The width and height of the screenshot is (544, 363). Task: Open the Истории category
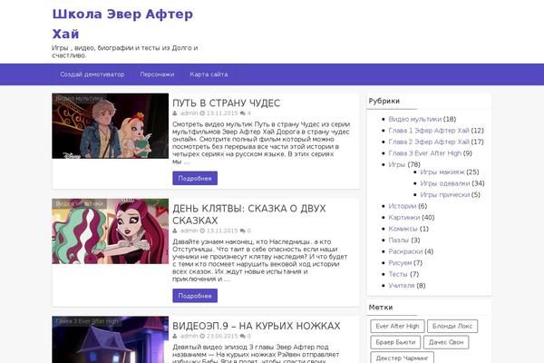click(x=402, y=206)
